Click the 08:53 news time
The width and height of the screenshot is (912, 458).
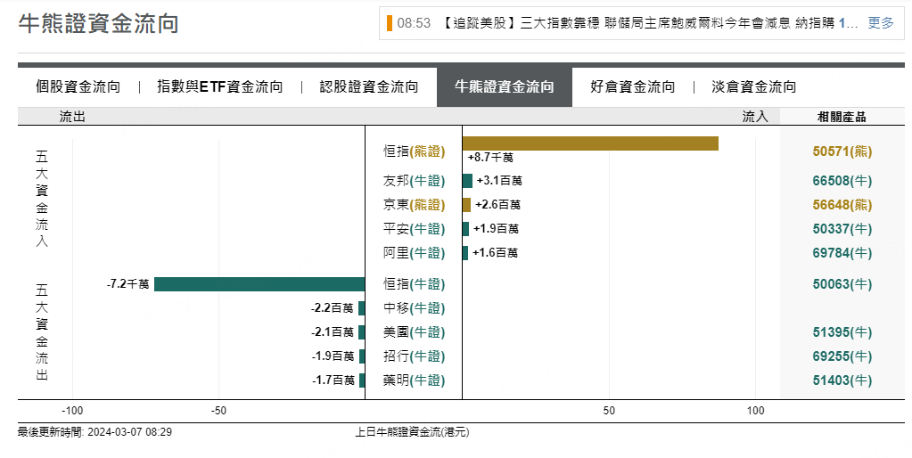(x=414, y=23)
